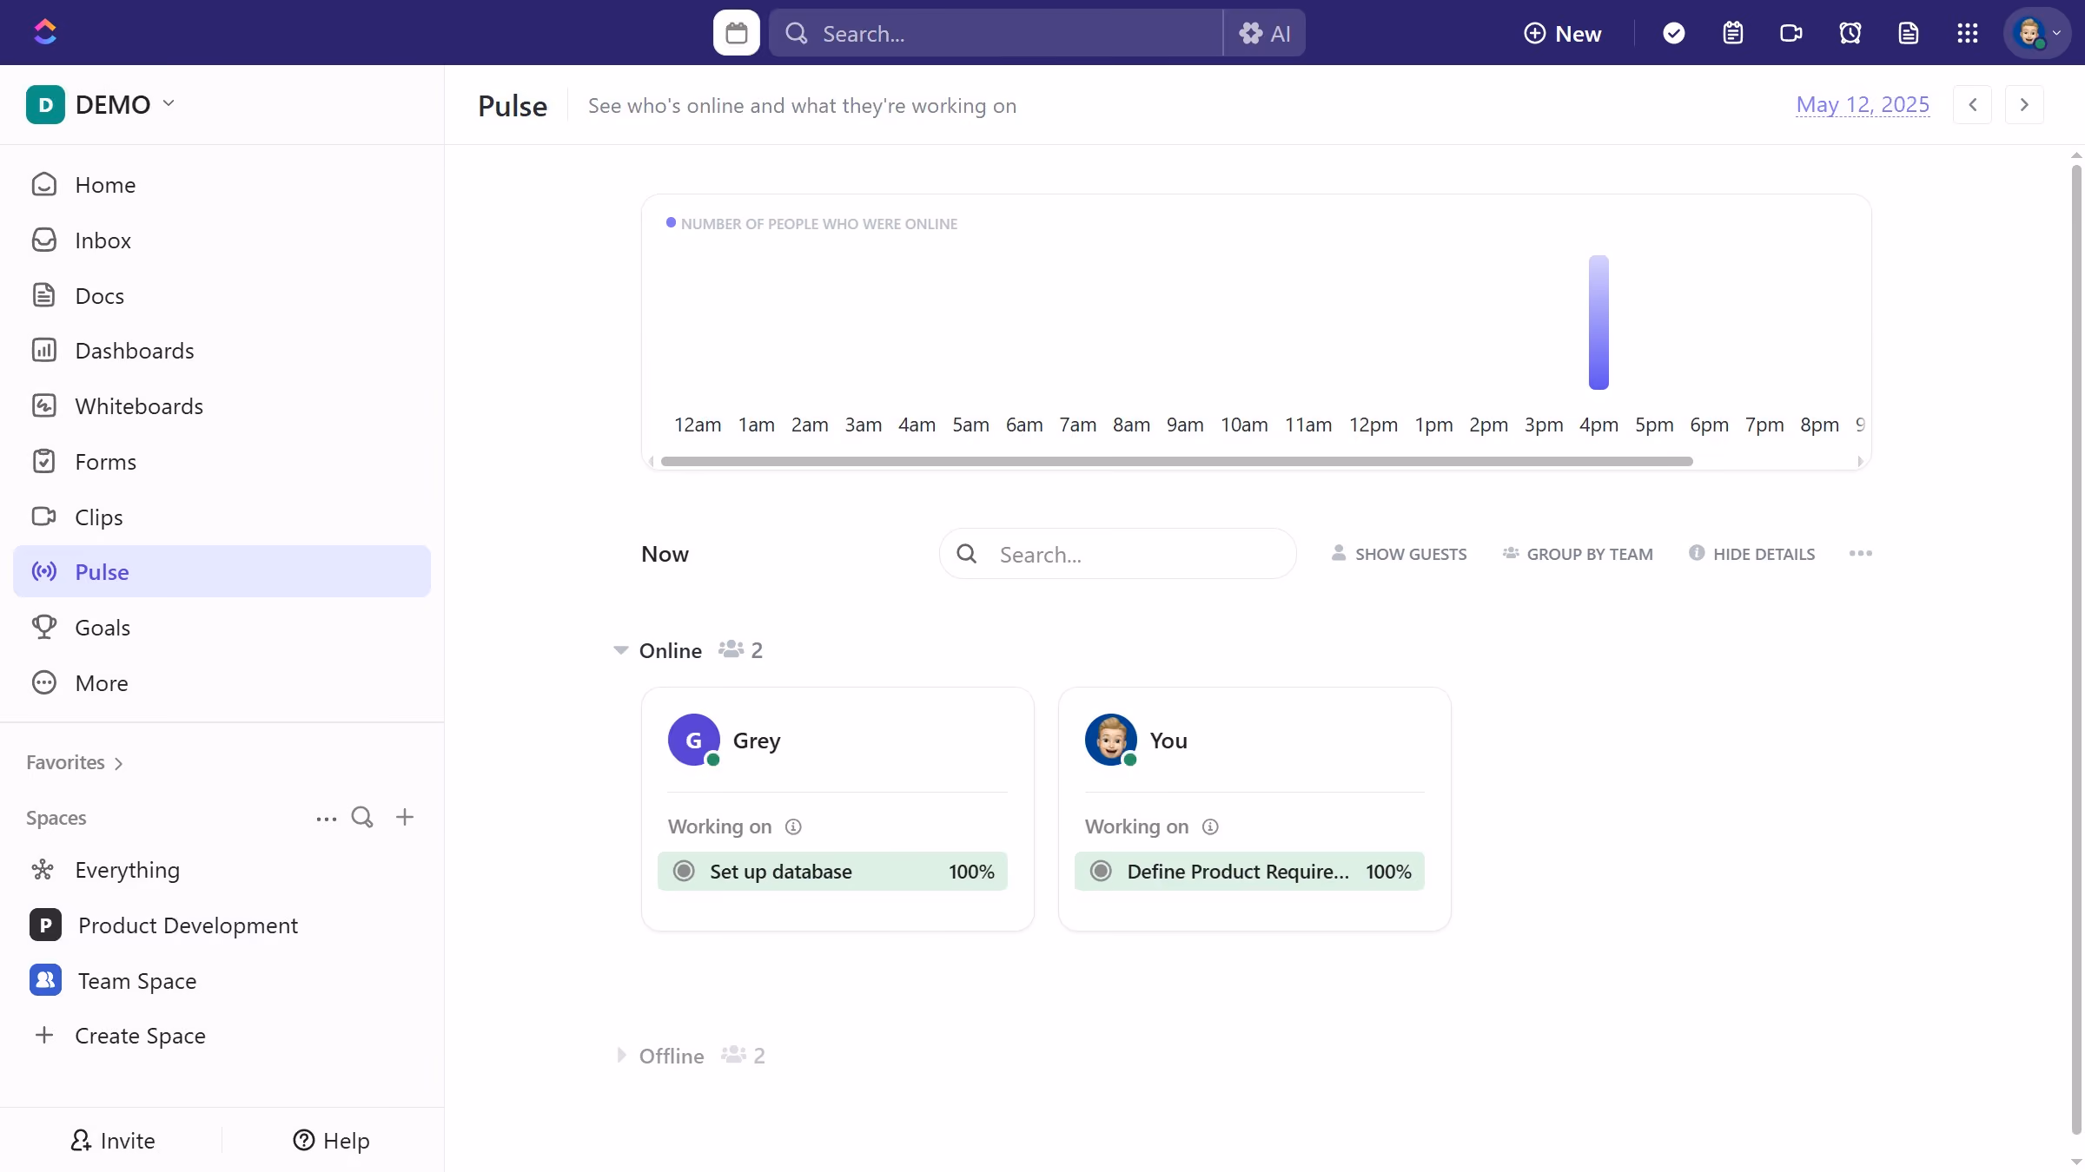The height and width of the screenshot is (1172, 2085).
Task: Click the Invite button
Action: pyautogui.click(x=112, y=1141)
